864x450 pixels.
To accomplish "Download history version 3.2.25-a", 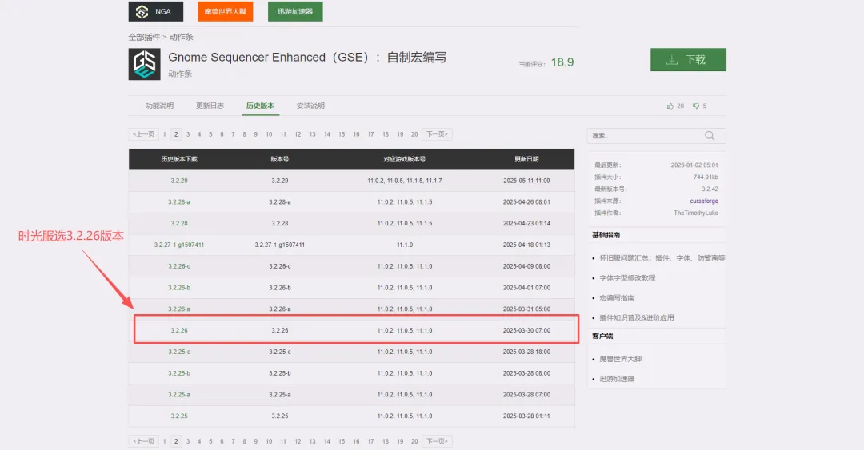I will tap(179, 395).
